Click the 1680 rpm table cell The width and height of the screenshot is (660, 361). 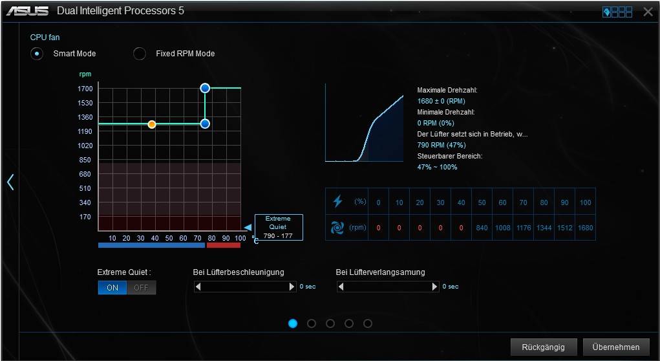586,228
